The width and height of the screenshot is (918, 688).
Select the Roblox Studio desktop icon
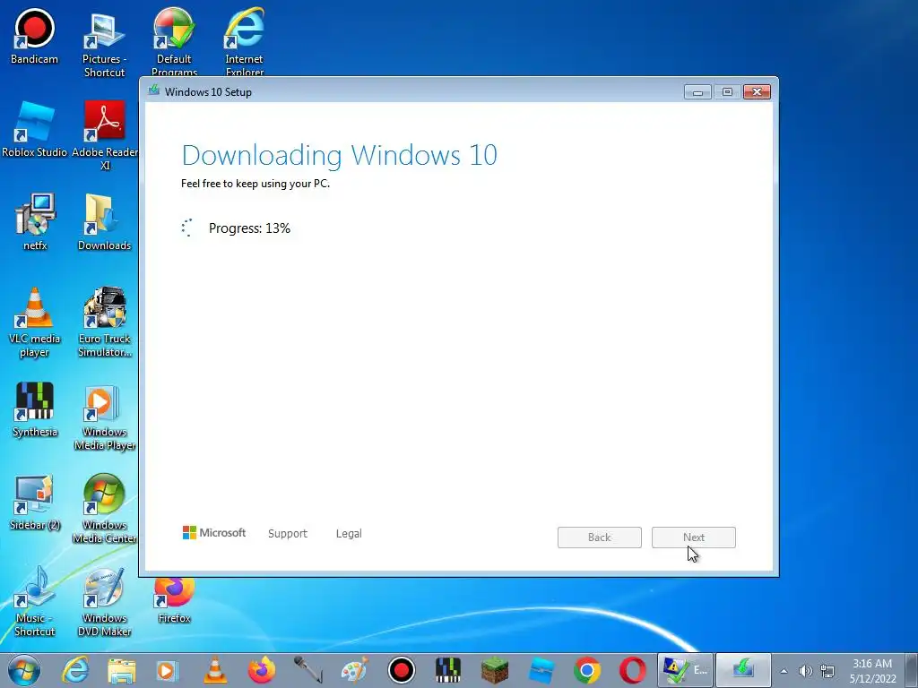(35, 129)
